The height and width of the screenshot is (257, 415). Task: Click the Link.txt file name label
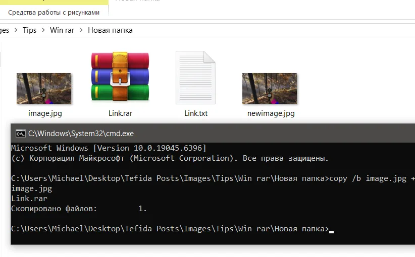click(x=195, y=113)
